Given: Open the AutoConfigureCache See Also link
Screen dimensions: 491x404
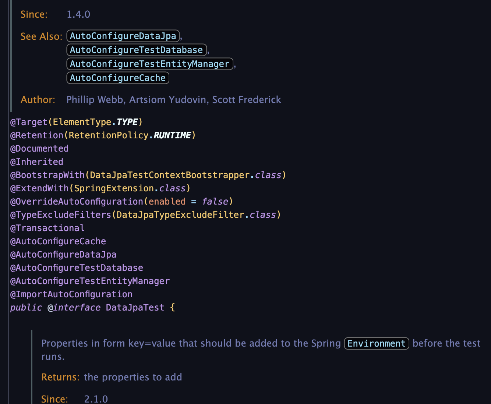Looking at the screenshot, I should tap(118, 78).
